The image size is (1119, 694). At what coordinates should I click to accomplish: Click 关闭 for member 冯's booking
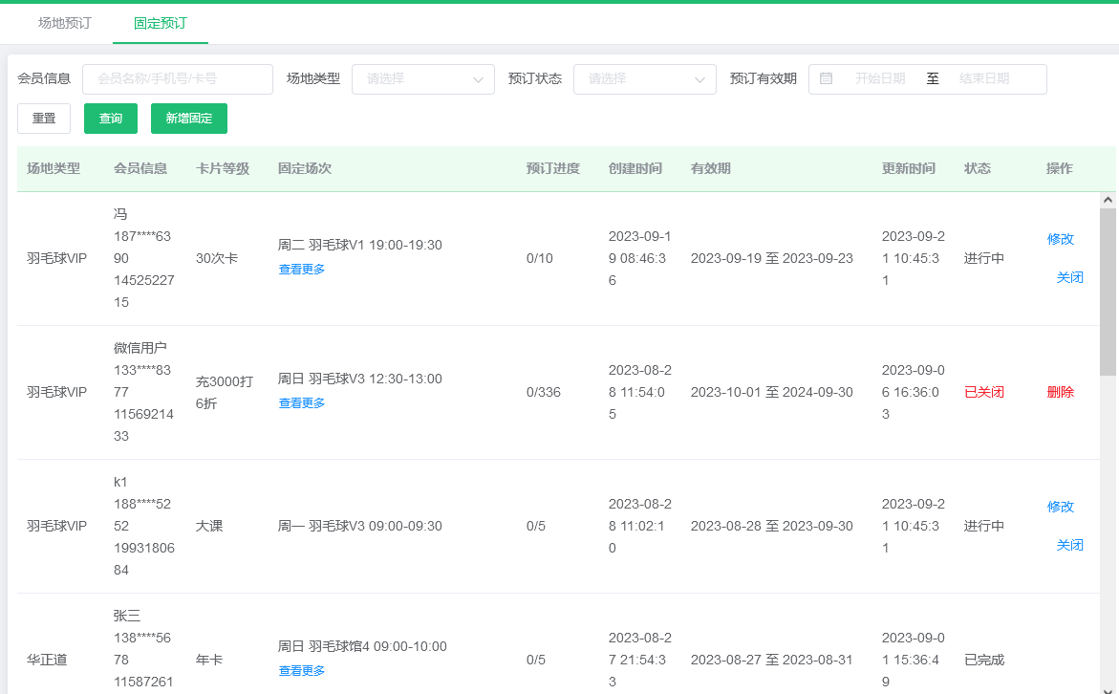click(x=1069, y=277)
